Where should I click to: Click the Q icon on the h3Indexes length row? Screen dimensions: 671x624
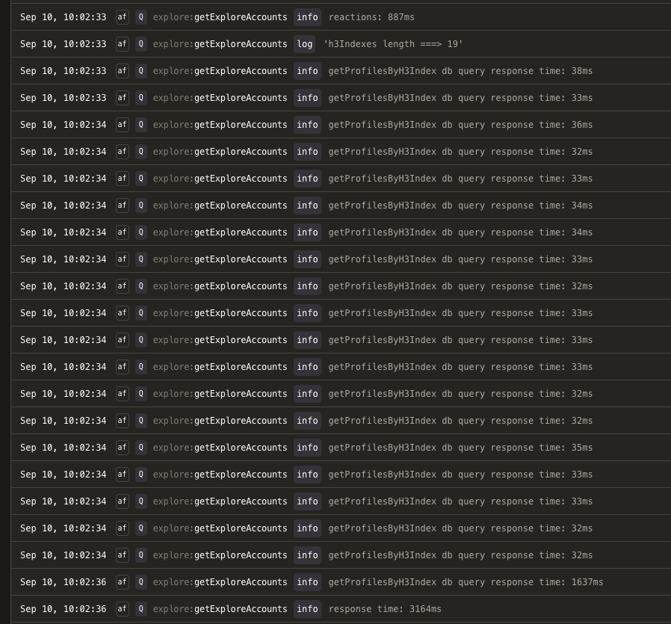[140, 44]
